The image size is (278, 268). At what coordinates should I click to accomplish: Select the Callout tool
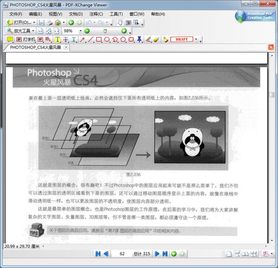pos(48,39)
